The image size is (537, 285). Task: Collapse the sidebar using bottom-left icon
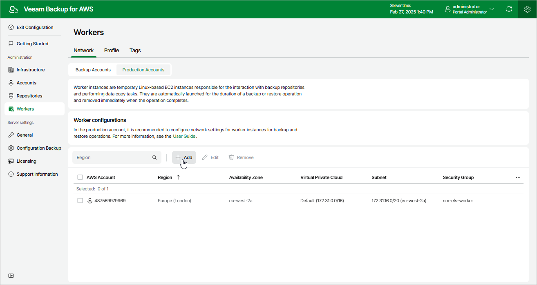(x=11, y=276)
